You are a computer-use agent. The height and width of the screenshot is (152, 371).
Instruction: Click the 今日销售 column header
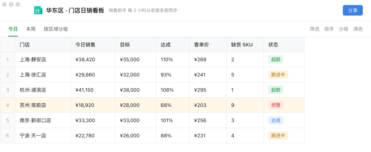point(93,44)
